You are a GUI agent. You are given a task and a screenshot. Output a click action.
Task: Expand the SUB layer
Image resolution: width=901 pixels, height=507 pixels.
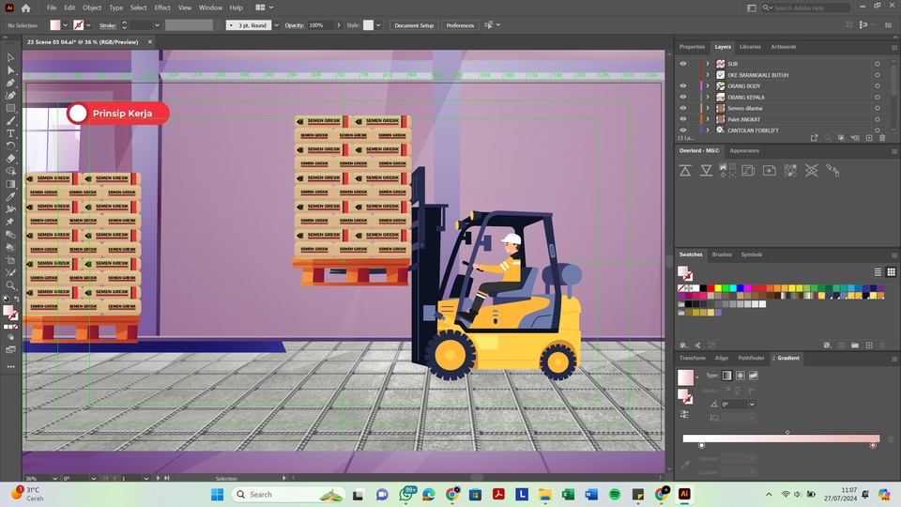(708, 64)
